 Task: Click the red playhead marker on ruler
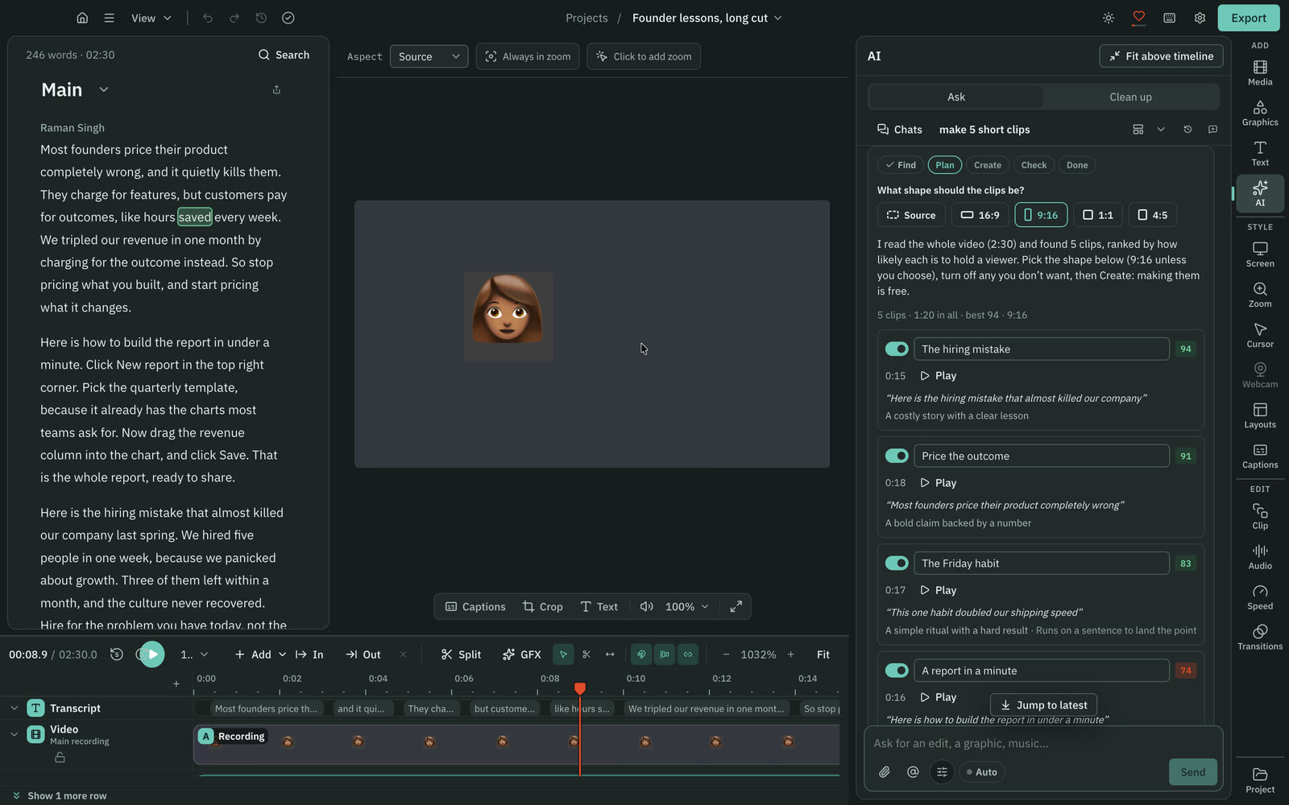[x=580, y=688]
